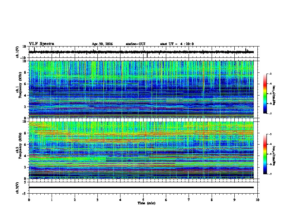Click the large negative spike in ch.1 waveform
The width and height of the screenshot is (290, 224).
[x=147, y=55]
